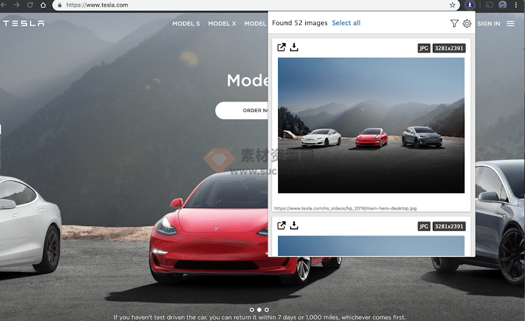The image size is (525, 321).
Task: Bookmark this page with the star
Action: (453, 5)
